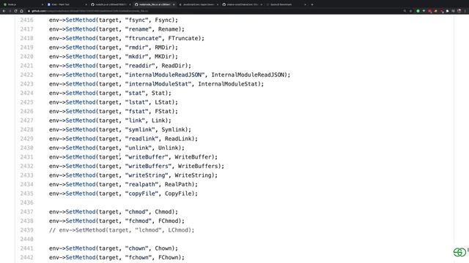Click the "chmod" string literal
Viewport: 469px width, 263px height.
tap(137, 212)
